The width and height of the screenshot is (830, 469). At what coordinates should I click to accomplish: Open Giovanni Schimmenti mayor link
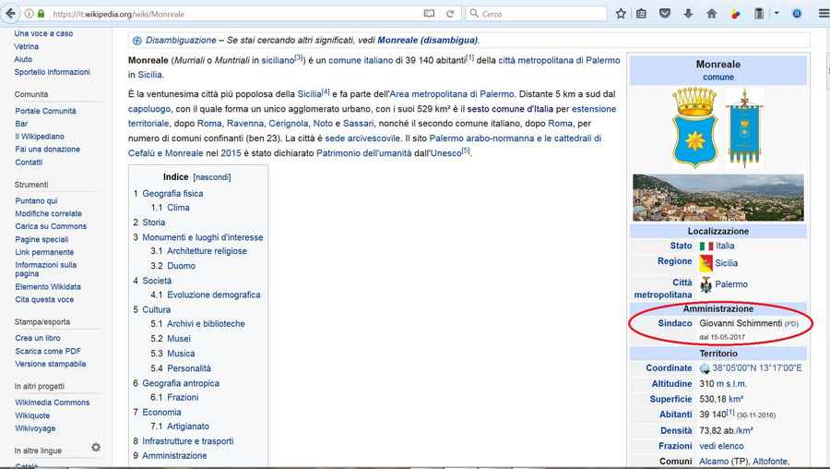741,323
